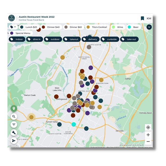The height and width of the screenshot is (166, 166).
Task: Center map on my location crosshair
Action: pyautogui.click(x=148, y=127)
